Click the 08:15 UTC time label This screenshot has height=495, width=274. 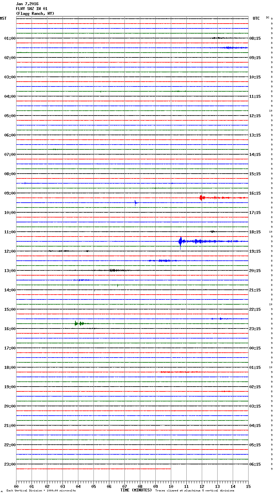click(x=255, y=38)
